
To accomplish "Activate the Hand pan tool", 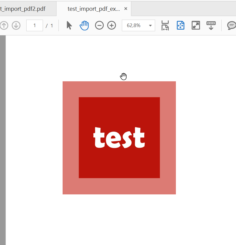I will [x=84, y=25].
